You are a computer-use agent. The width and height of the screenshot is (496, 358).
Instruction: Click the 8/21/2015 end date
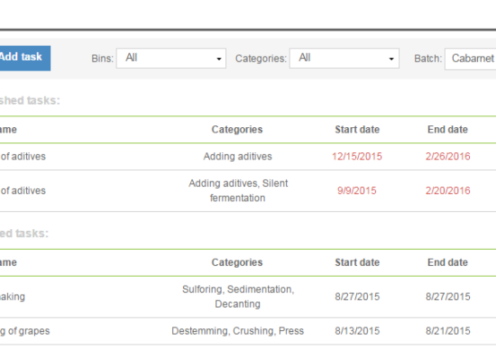pos(448,331)
